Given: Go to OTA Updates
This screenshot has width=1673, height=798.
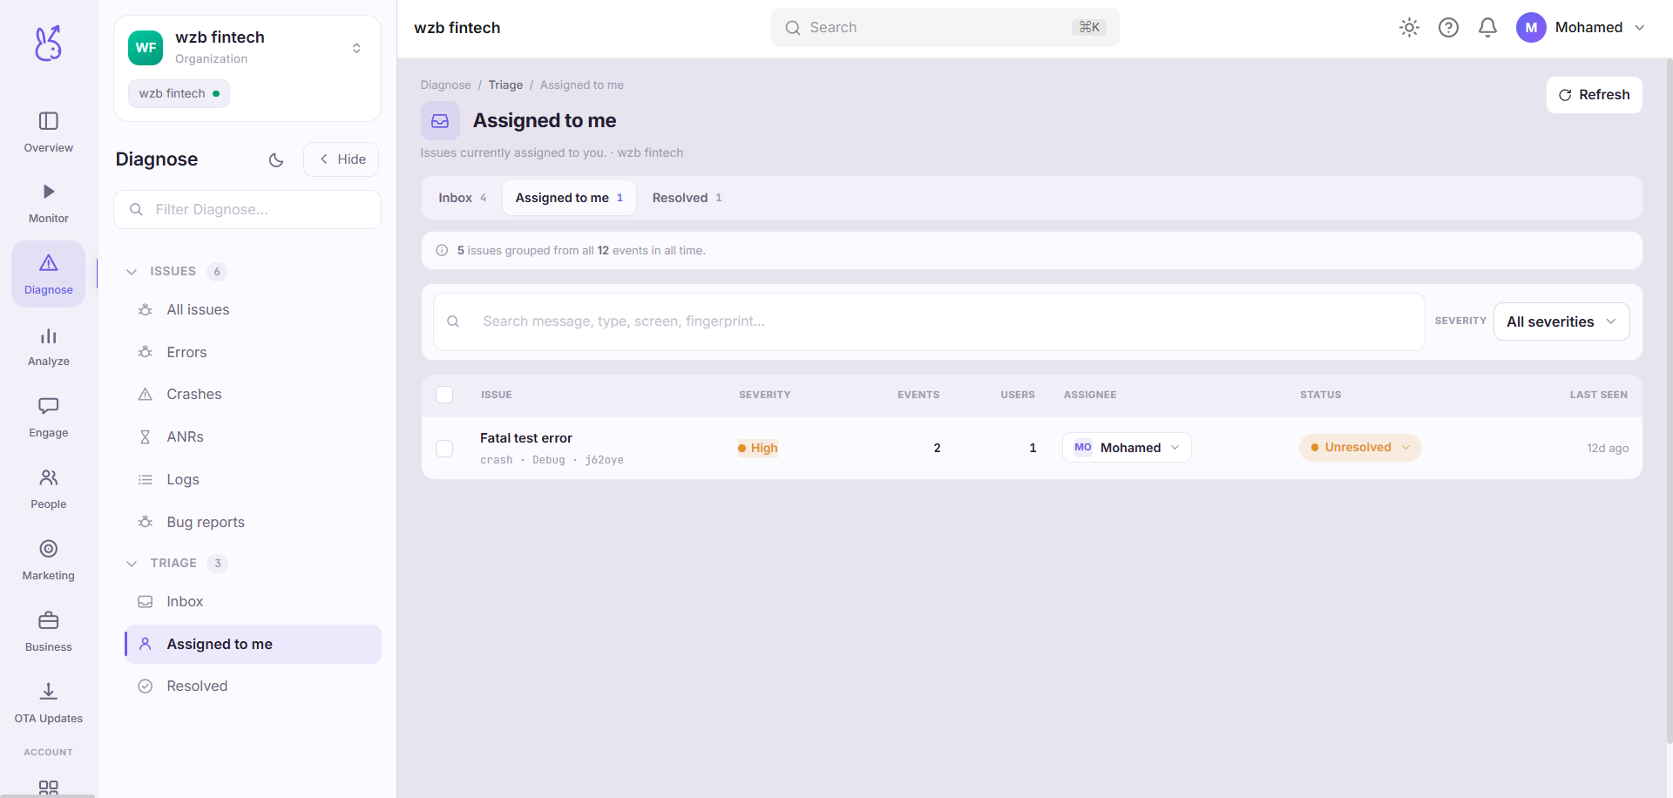Looking at the screenshot, I should point(49,703).
